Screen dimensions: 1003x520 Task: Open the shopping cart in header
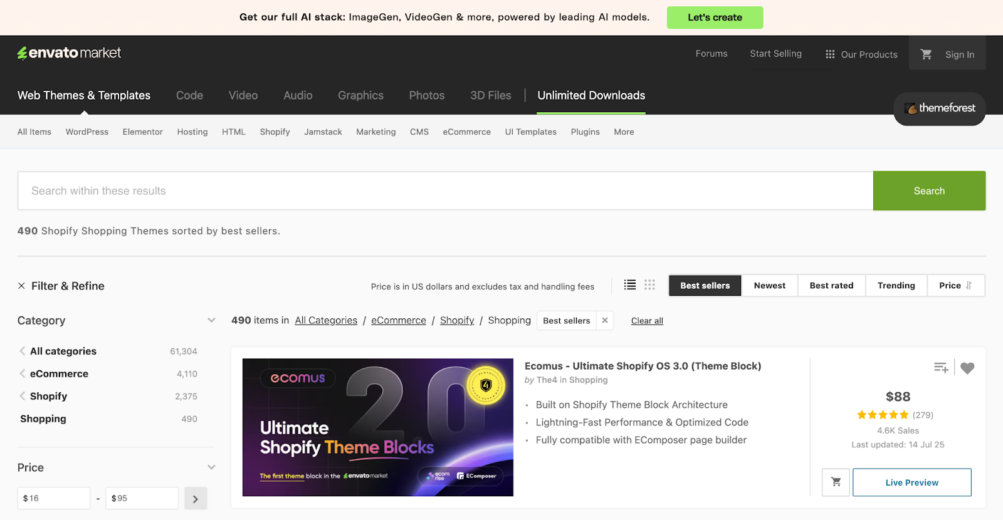point(926,55)
